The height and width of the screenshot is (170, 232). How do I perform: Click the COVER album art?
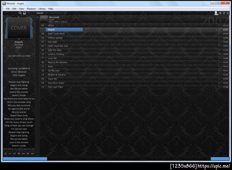tap(19, 28)
